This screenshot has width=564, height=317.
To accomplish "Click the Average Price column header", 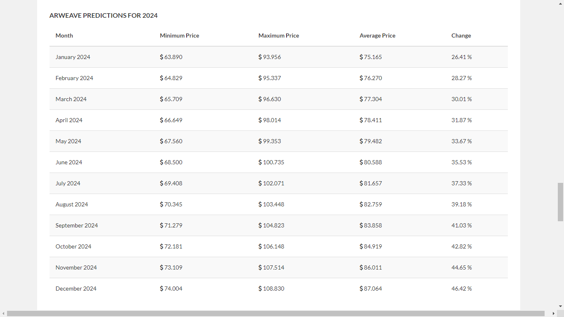I will tap(377, 35).
